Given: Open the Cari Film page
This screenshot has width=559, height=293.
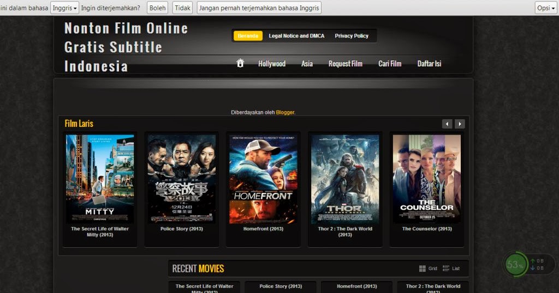Looking at the screenshot, I should [x=390, y=64].
